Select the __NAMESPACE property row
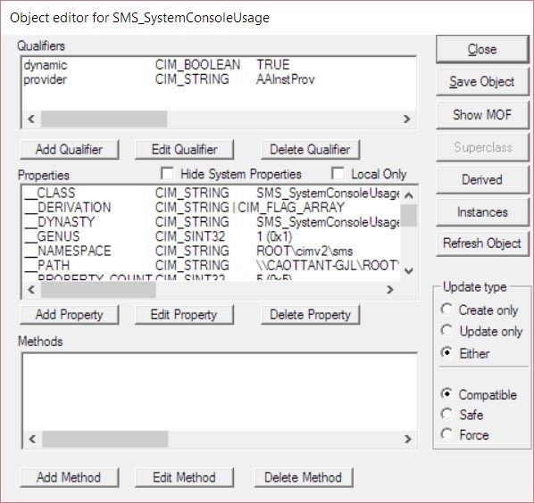 pos(211,251)
